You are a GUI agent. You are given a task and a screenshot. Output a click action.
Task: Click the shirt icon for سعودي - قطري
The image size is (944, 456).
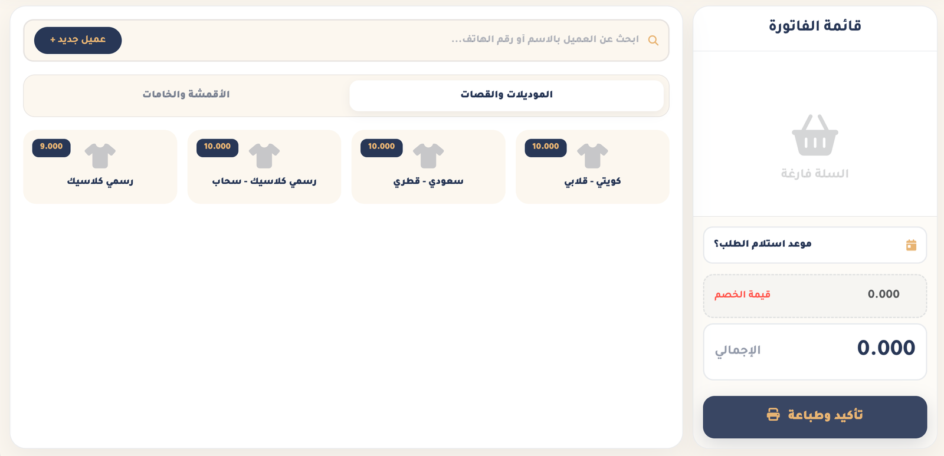click(428, 156)
